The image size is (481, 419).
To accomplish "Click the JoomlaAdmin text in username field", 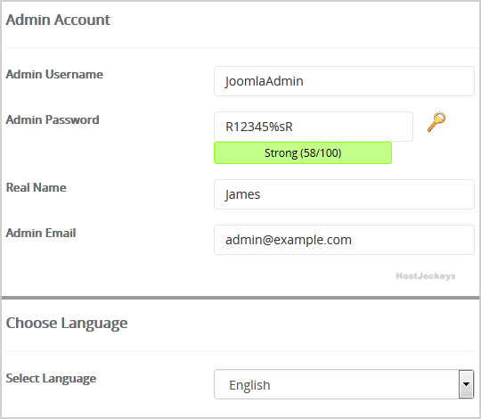I will click(265, 82).
